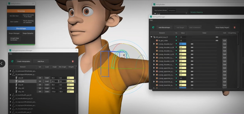Viewport: 244px width, 114px height.
Task: Collapse the M0_jacket_bsp_01 blendshape tree
Action: click(x=151, y=37)
